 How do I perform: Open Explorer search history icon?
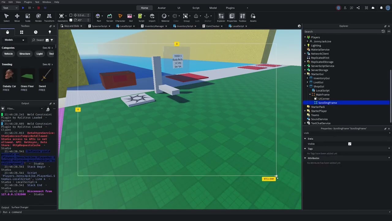[383, 31]
